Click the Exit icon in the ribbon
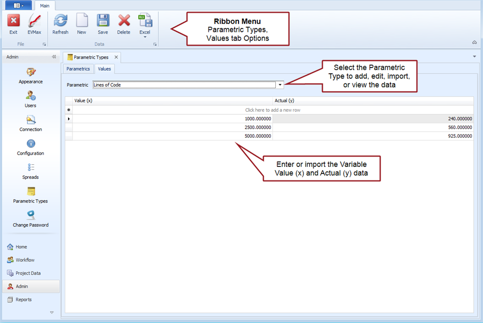 click(x=14, y=24)
